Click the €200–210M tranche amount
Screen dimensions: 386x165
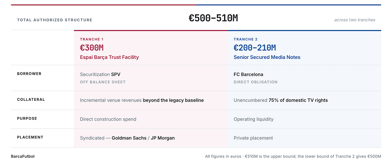[255, 48]
